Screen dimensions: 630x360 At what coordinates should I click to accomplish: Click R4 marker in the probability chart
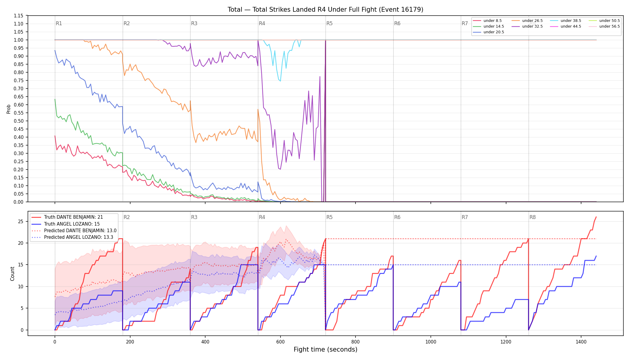click(x=262, y=23)
